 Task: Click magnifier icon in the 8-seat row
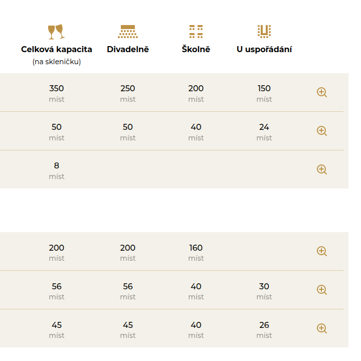pyautogui.click(x=322, y=169)
